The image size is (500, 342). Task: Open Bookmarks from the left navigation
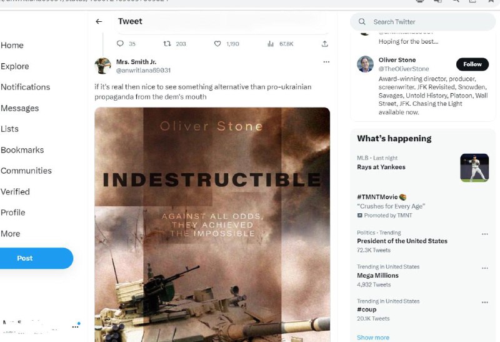pyautogui.click(x=22, y=149)
